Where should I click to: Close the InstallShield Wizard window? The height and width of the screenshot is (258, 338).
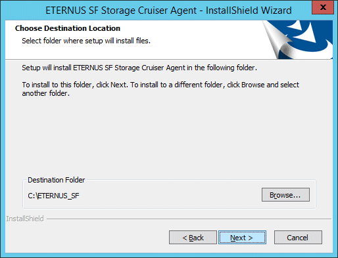[x=322, y=7]
